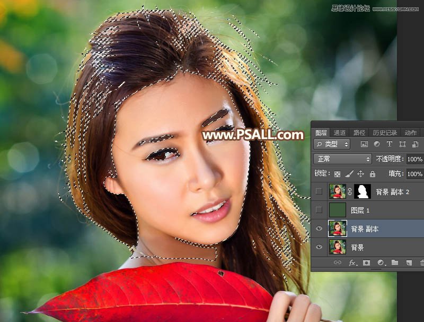Select the layer named 图层 1
Viewport: 424px width, 322px height.
point(360,210)
